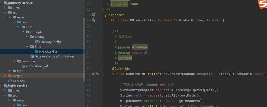Fold the Javadoc block at line 30
The height and width of the screenshot is (107, 267).
[x=103, y=31]
